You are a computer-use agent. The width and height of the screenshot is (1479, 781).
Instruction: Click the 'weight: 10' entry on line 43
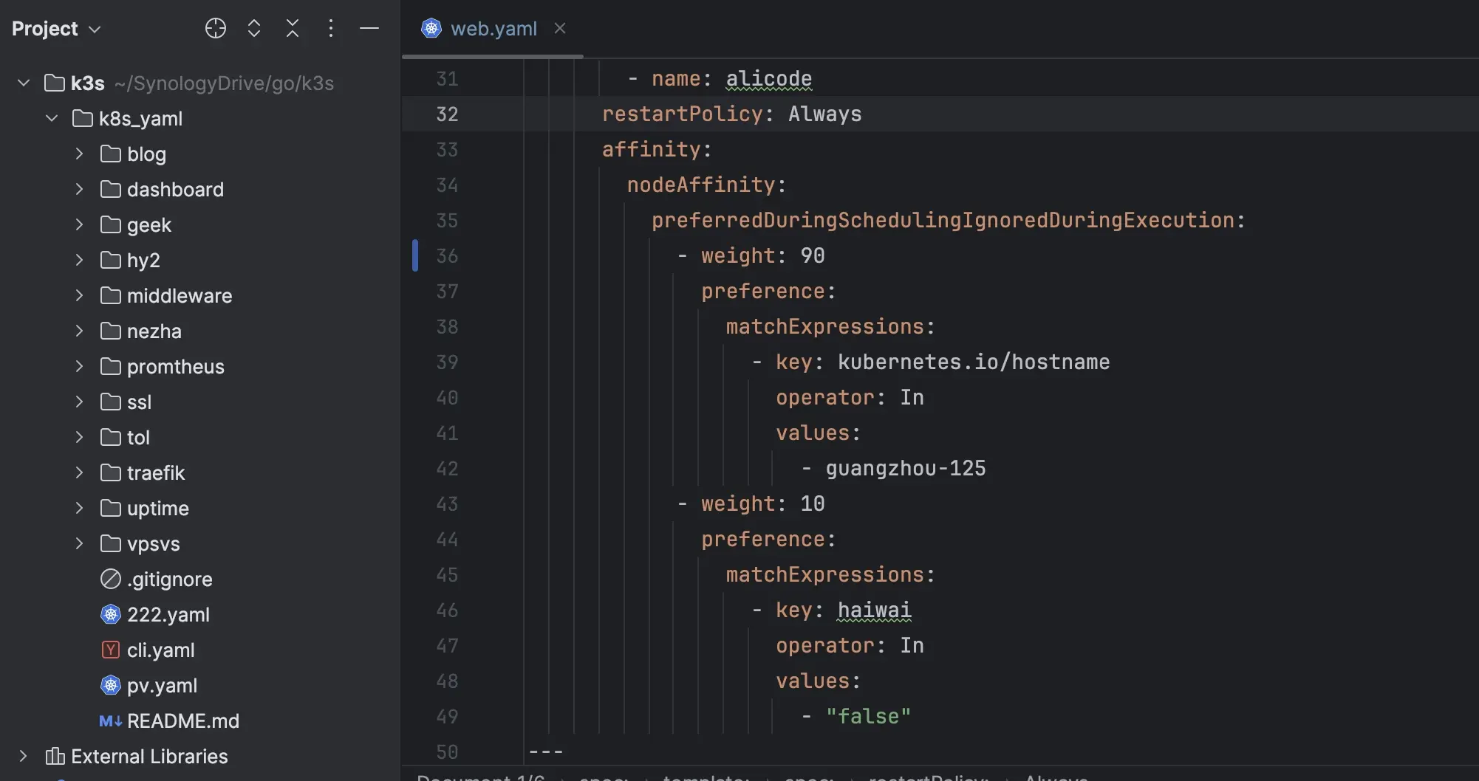click(x=763, y=503)
